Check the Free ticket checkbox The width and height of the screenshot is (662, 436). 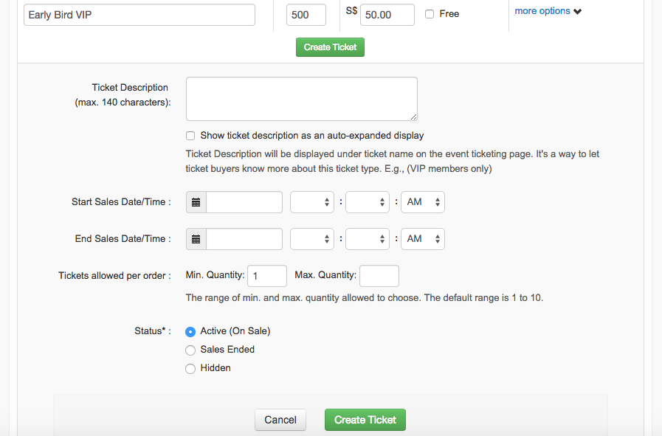(430, 14)
